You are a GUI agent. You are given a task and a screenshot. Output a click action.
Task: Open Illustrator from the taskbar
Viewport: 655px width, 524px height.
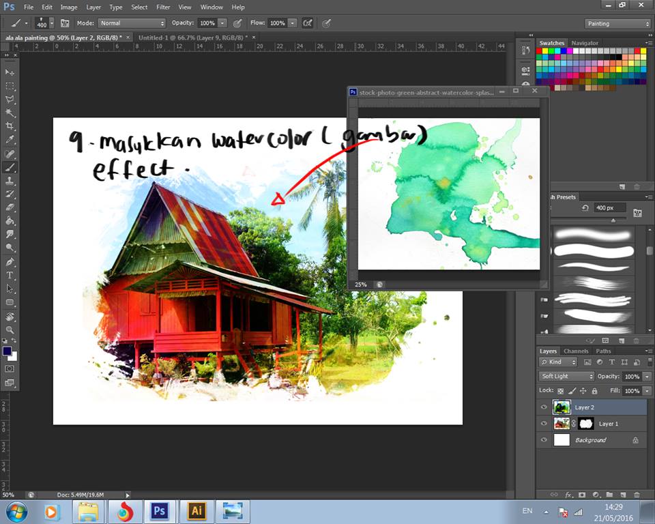pos(196,511)
